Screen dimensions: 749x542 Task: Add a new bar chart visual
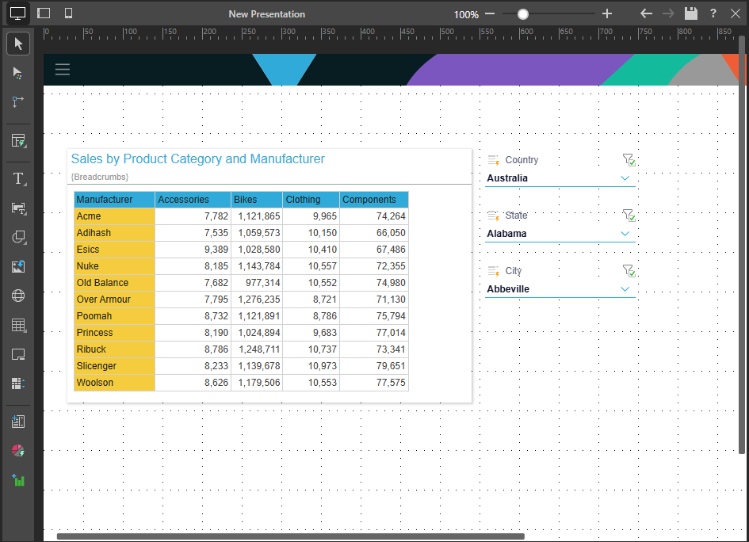(x=18, y=480)
